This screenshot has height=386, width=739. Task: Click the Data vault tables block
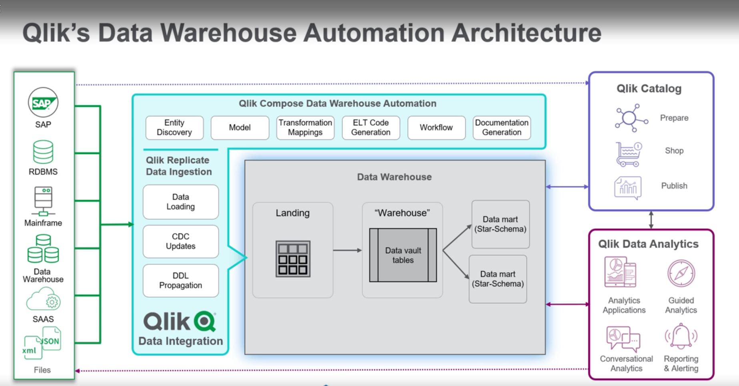coord(403,255)
